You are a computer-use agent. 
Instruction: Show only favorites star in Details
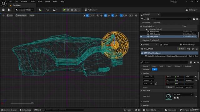(x=195, y=62)
